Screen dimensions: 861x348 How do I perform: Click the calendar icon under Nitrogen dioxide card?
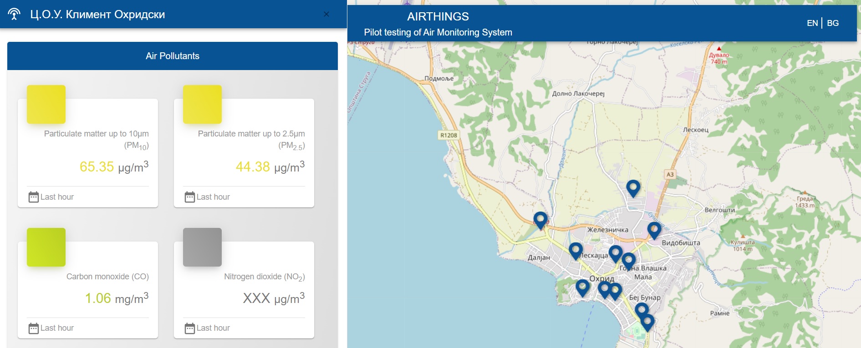(x=190, y=328)
